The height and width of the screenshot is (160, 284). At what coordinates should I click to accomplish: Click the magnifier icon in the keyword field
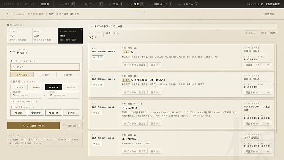coord(14,67)
